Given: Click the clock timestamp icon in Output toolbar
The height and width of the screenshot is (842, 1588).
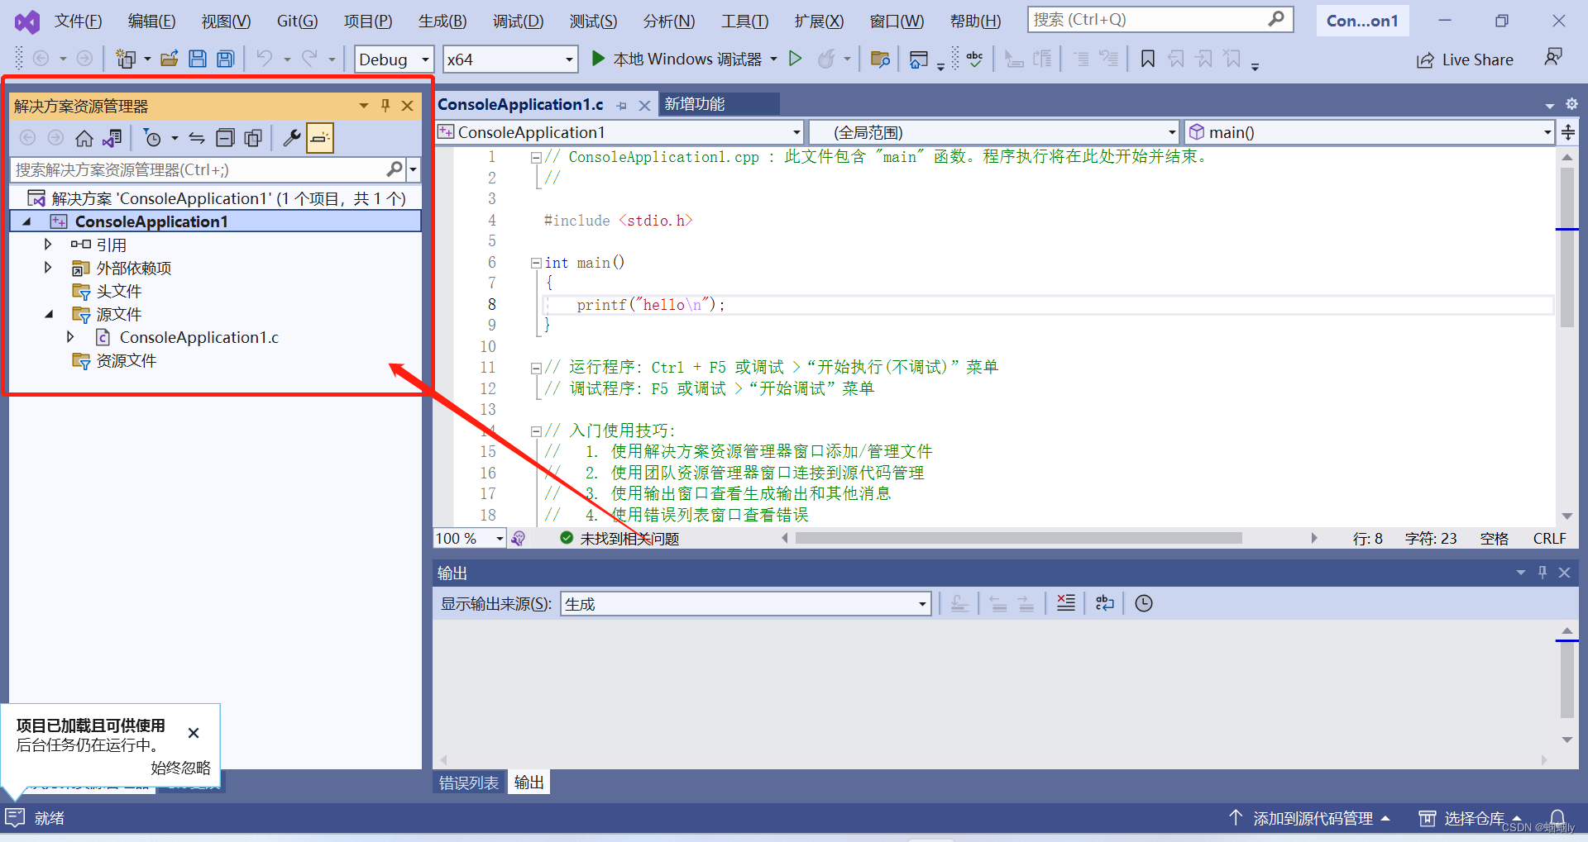Looking at the screenshot, I should coord(1144,603).
